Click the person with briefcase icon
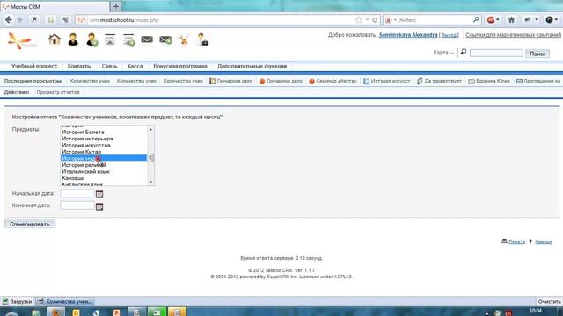This screenshot has width=563, height=316. tap(203, 39)
